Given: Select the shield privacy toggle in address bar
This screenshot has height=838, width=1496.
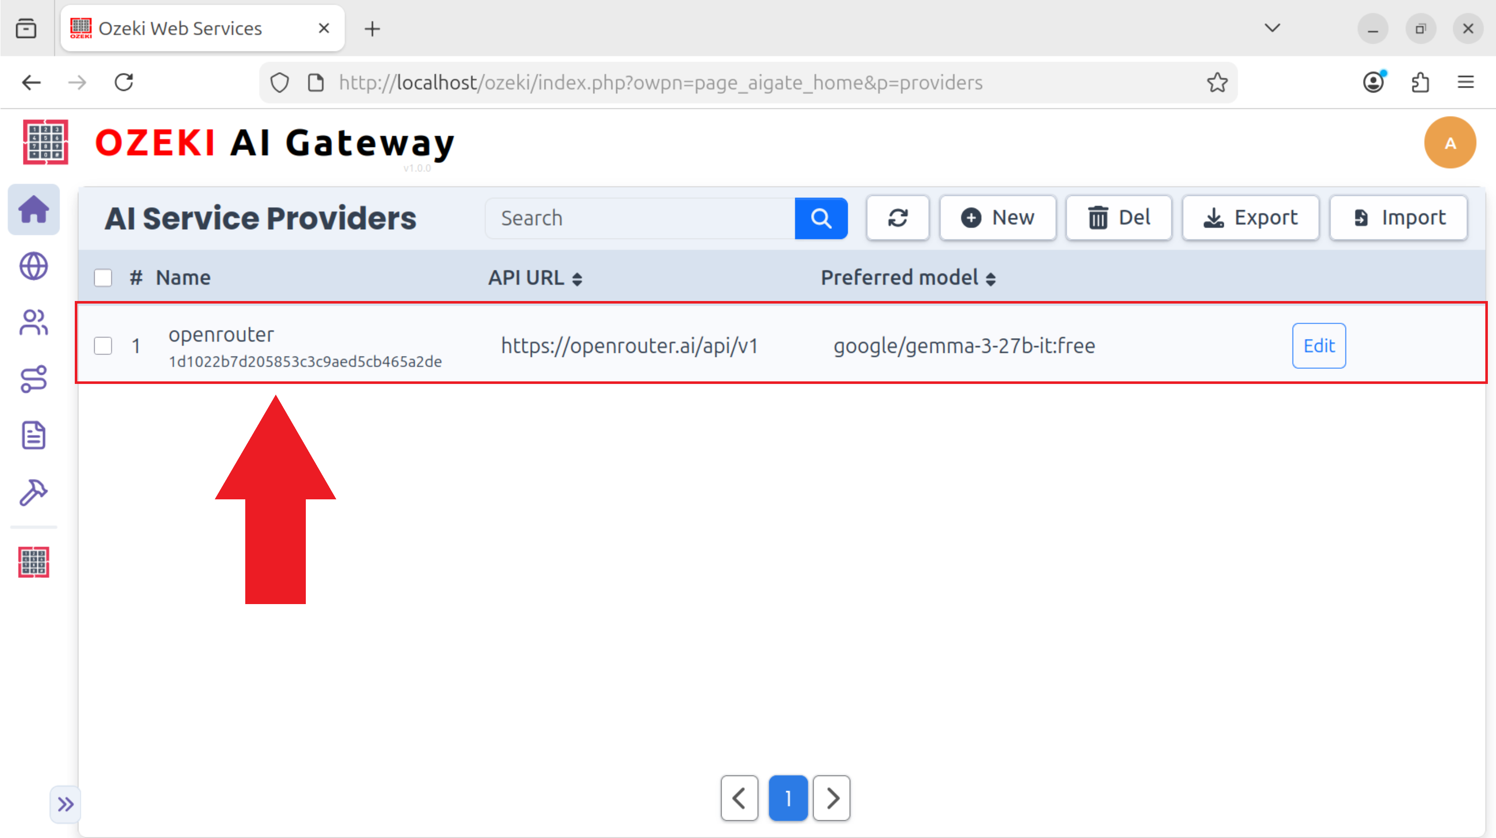Looking at the screenshot, I should coord(279,82).
